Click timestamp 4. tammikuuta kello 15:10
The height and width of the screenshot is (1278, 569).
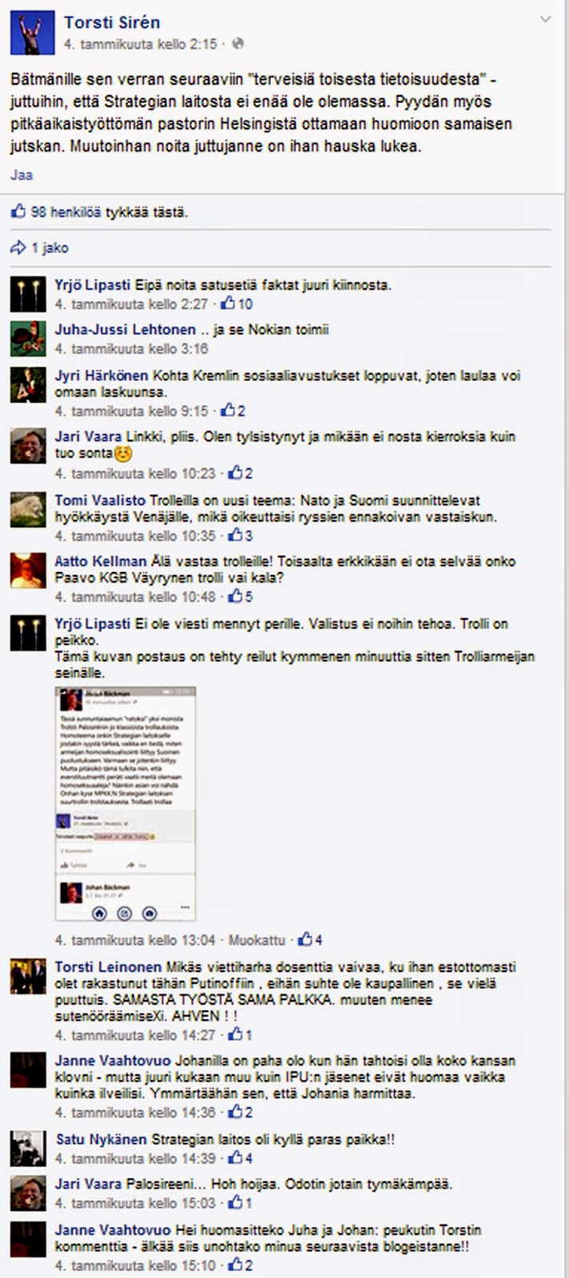click(x=135, y=1265)
